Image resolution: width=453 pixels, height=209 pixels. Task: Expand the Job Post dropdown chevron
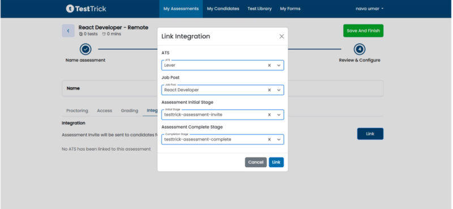(x=279, y=90)
